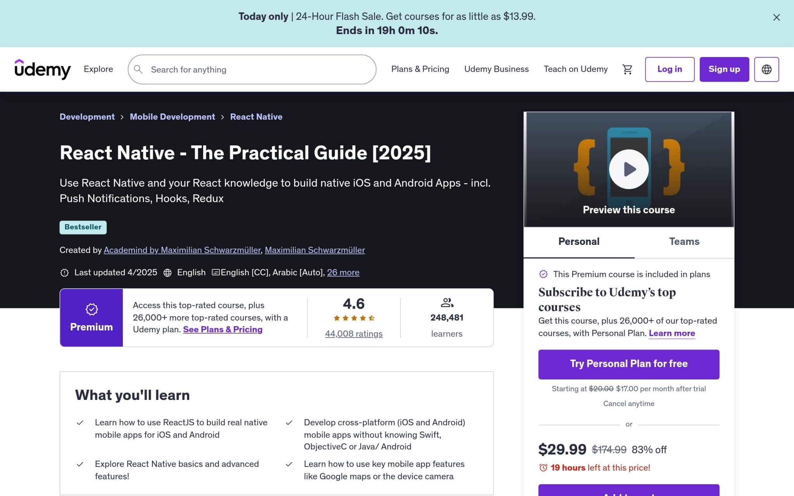Click the Premium badge icon
Screen dimensions: 794x496
pos(91,309)
